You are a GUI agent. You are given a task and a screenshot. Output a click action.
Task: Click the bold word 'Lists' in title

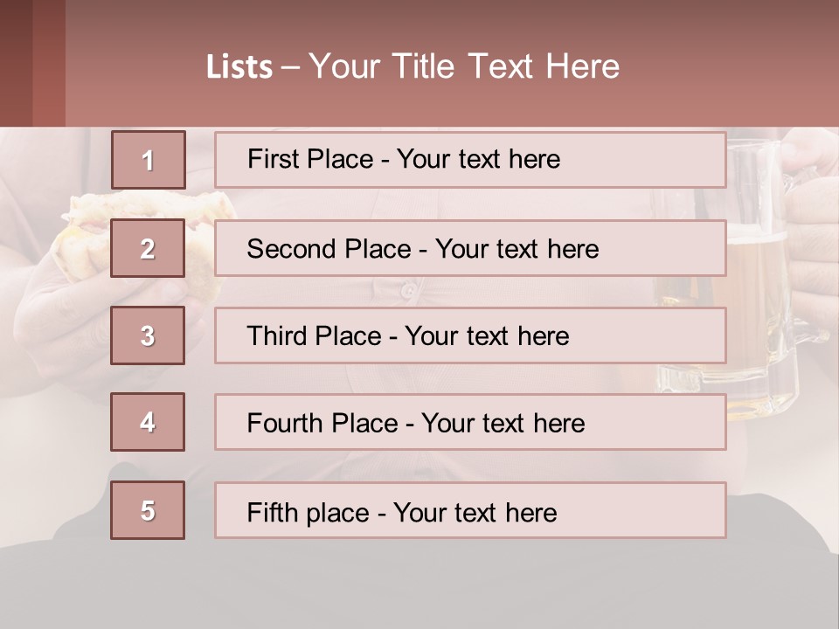click(239, 67)
